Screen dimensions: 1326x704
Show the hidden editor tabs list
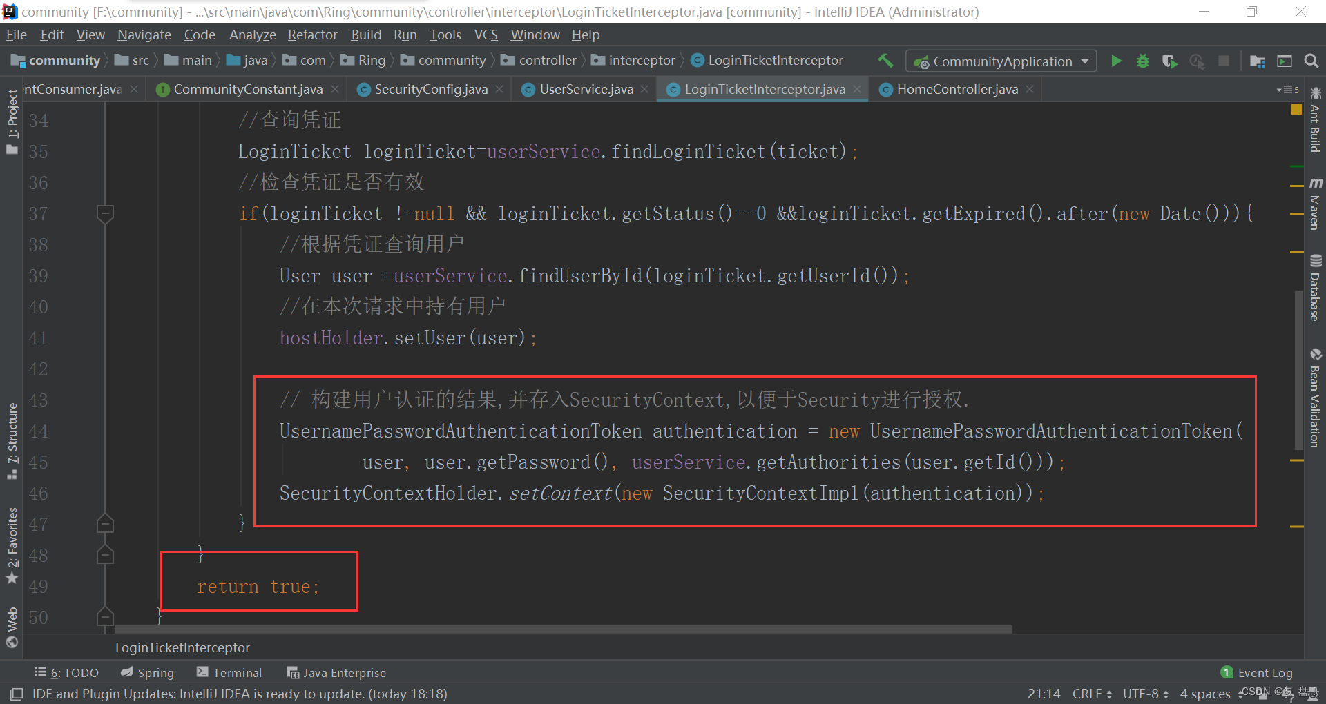click(1288, 89)
